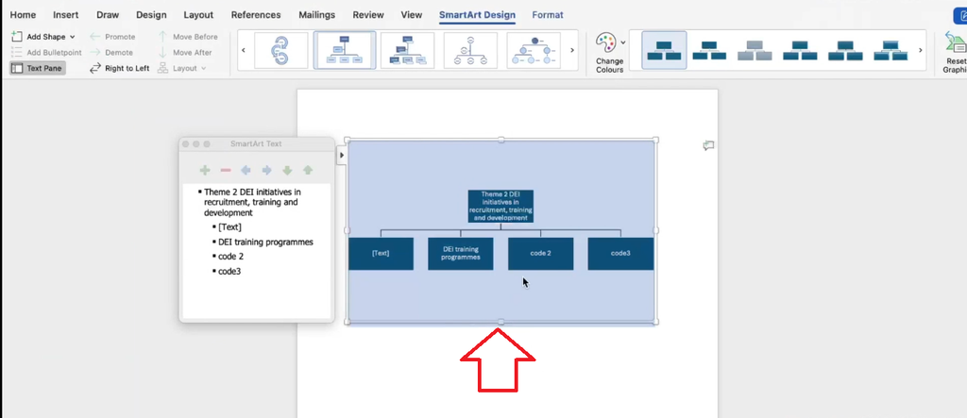Apply the first highlighted SmartArt style
The image size is (967, 418).
coord(664,50)
